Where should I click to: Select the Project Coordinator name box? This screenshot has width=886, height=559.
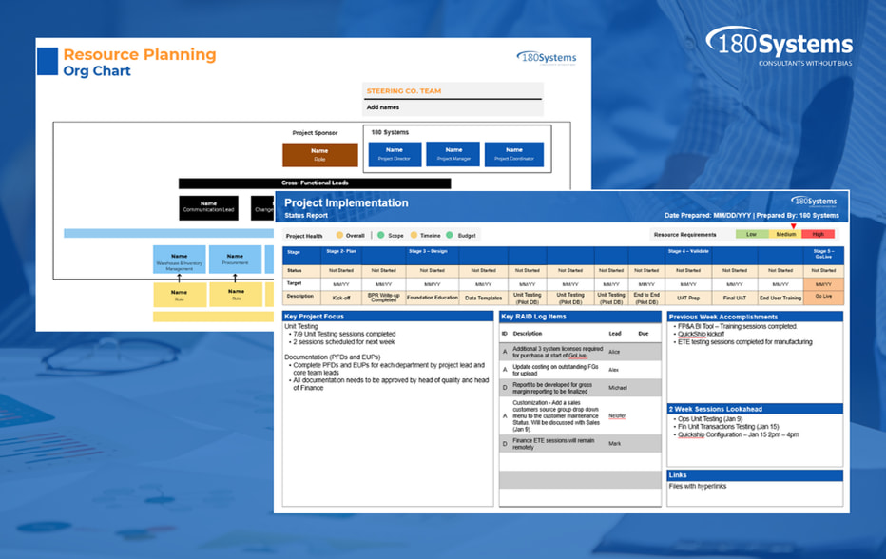click(514, 154)
